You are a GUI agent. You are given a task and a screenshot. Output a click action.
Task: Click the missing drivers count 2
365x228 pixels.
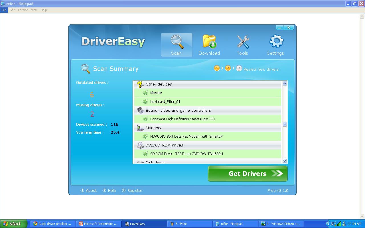[x=92, y=114]
